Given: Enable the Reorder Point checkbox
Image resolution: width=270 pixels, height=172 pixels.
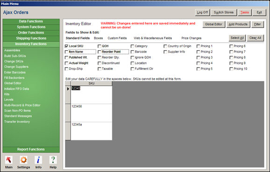Looking at the screenshot, I should [x=99, y=52].
